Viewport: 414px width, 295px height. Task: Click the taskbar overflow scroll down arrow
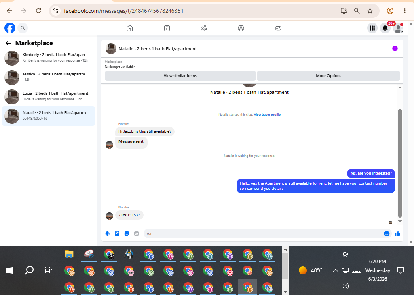(x=285, y=292)
